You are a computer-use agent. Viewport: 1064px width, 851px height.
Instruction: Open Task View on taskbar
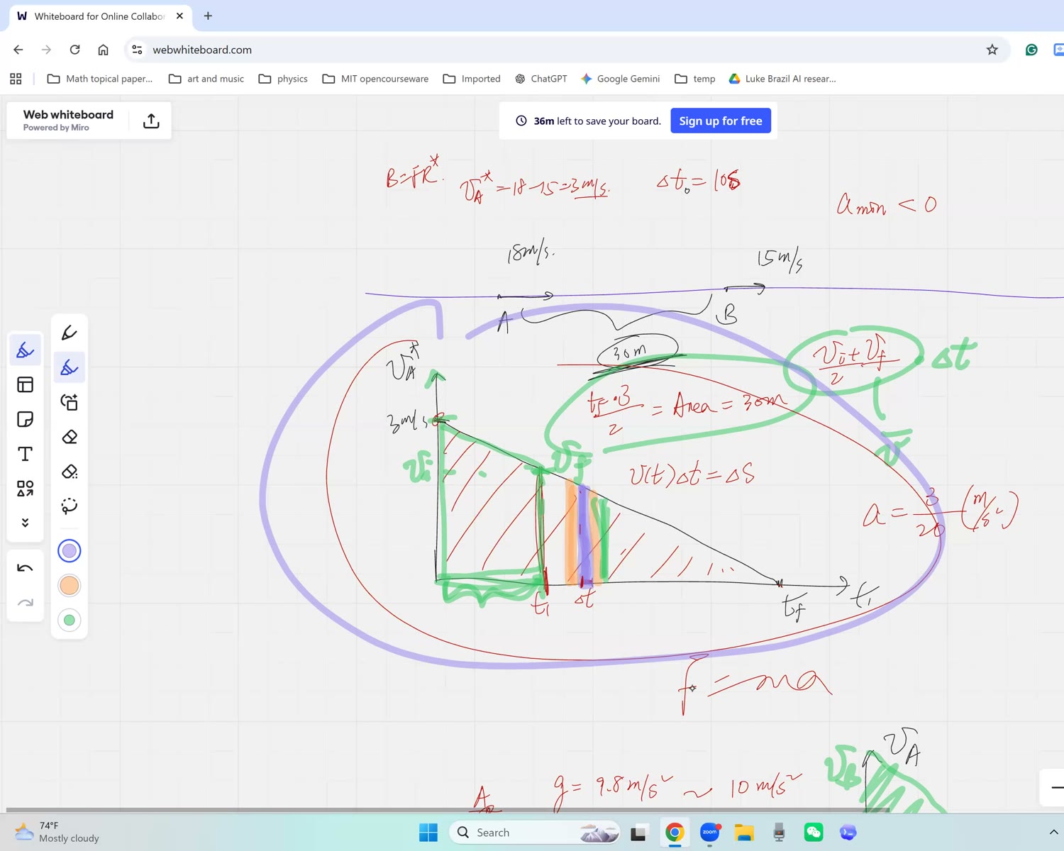[x=638, y=833]
